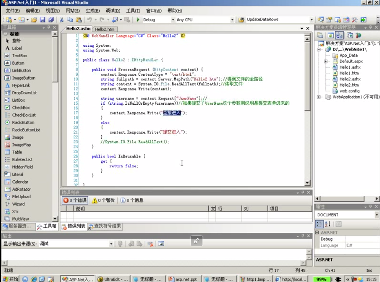This screenshot has height=282, width=380.
Task: Click the Nest Related Files icon
Action: point(339,35)
